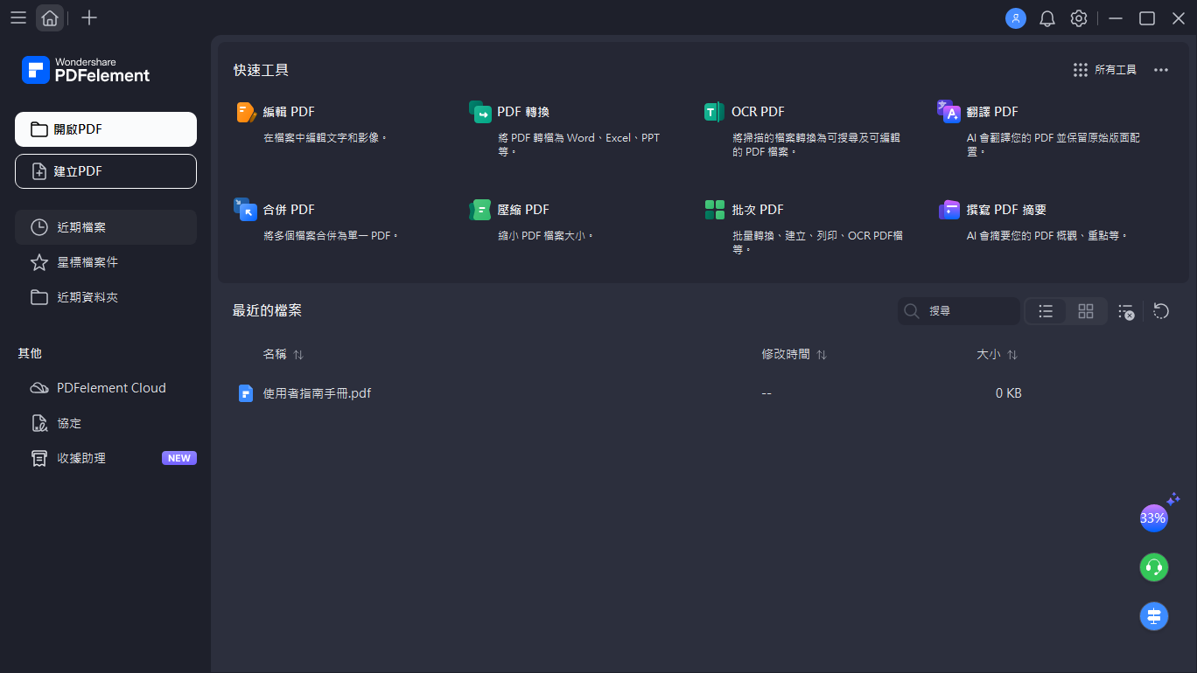
Task: Clear the recent files list
Action: (x=1125, y=310)
